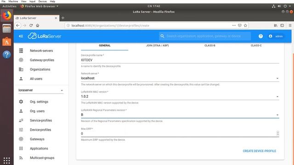Open the Device-profiles link

coord(40,130)
